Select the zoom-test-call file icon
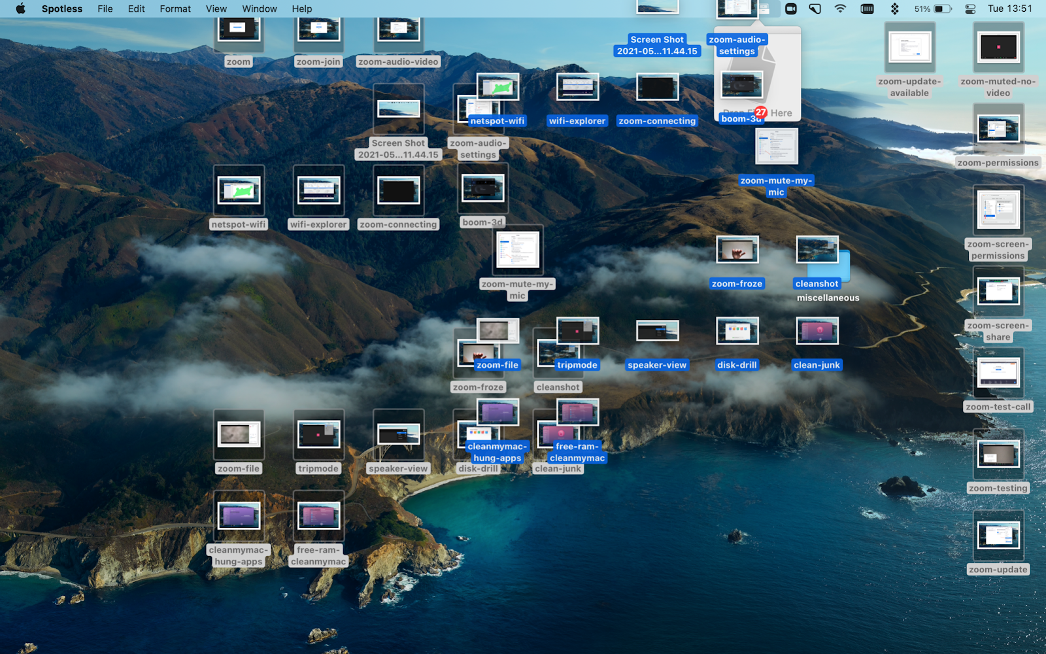The height and width of the screenshot is (654, 1046). [x=998, y=373]
